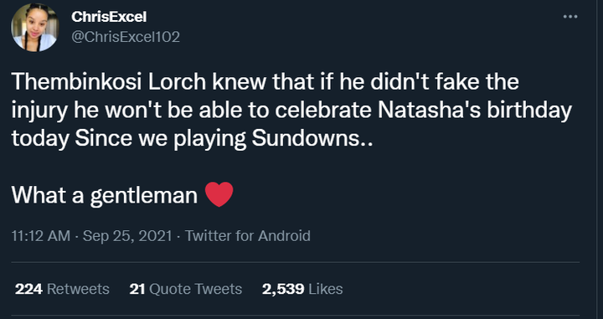This screenshot has width=603, height=319.
Task: Open the Twitter for Android source link
Action: (x=248, y=235)
